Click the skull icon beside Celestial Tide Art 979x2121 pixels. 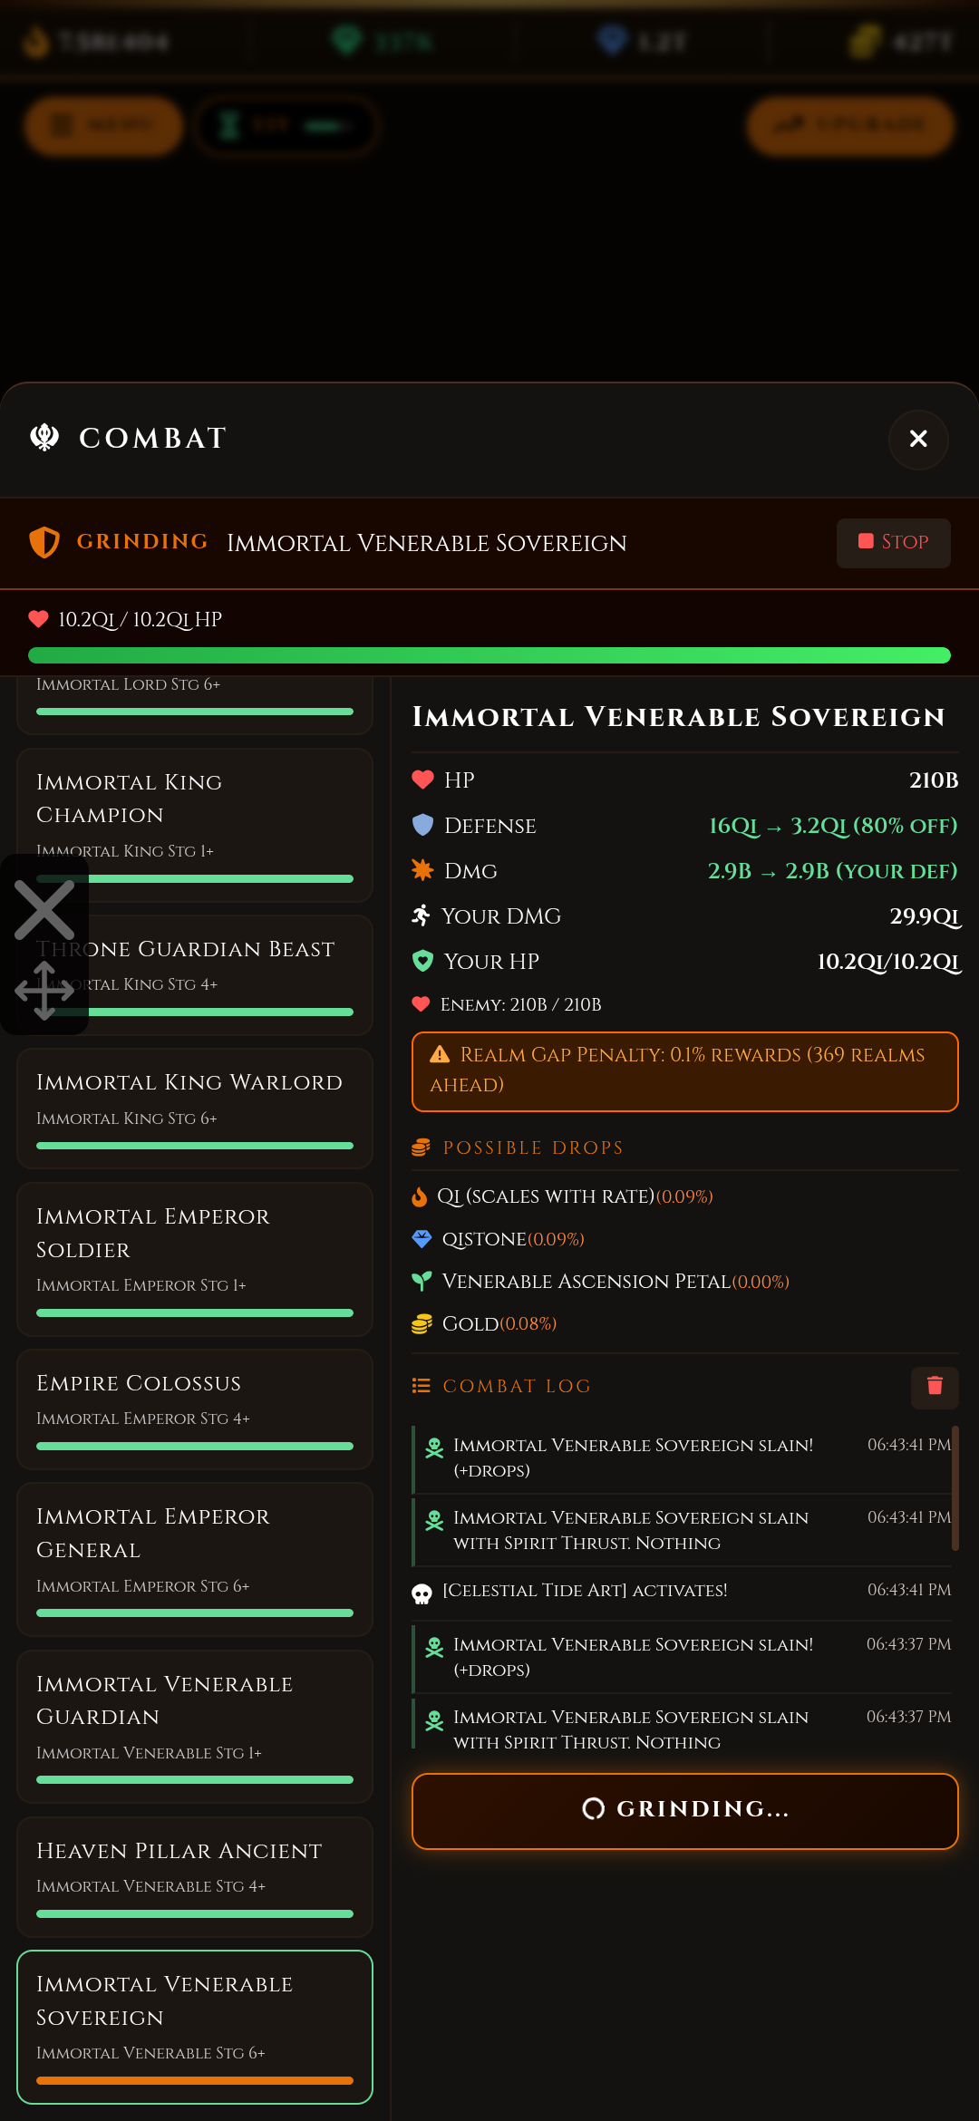pos(422,1593)
